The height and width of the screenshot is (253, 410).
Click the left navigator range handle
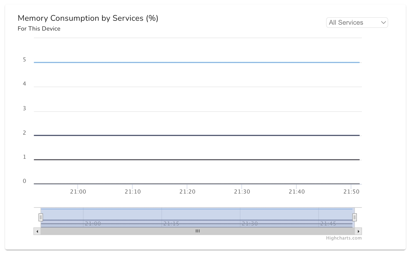(x=41, y=217)
